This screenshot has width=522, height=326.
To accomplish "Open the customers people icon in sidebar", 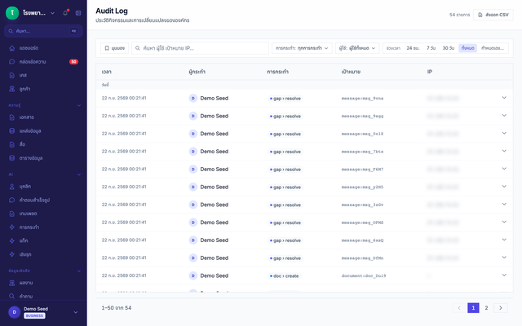I will 12,89.
